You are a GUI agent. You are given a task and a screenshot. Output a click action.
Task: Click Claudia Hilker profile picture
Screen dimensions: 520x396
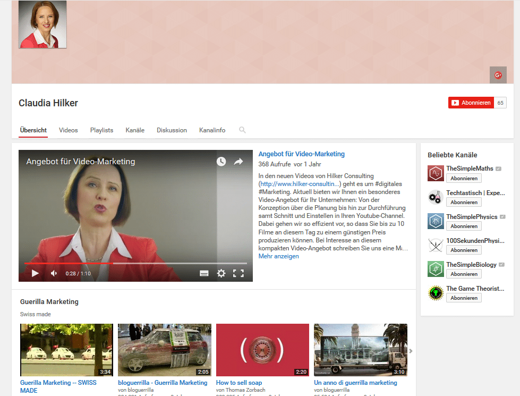pos(42,24)
